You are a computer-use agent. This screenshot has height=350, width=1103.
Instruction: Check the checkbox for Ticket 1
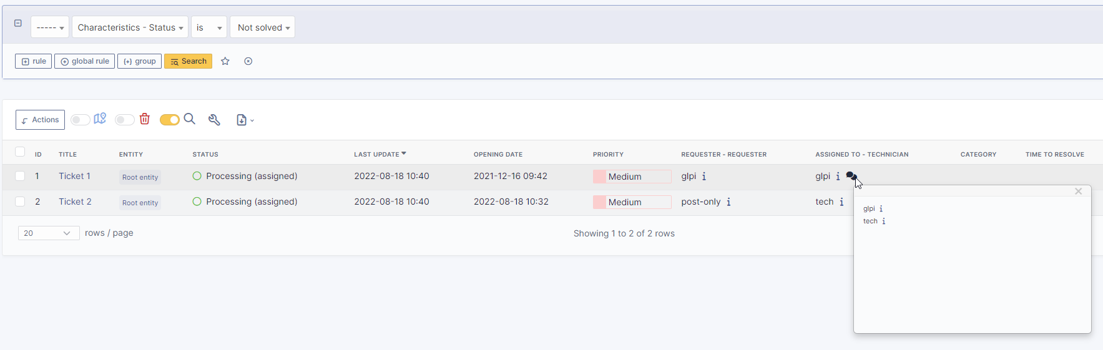click(20, 176)
